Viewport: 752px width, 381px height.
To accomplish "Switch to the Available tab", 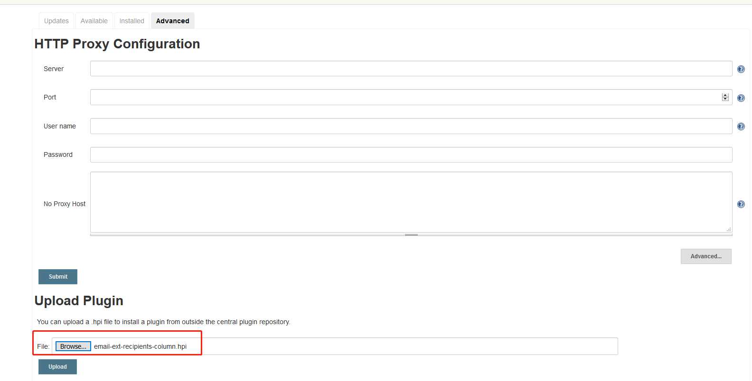I will [x=94, y=21].
